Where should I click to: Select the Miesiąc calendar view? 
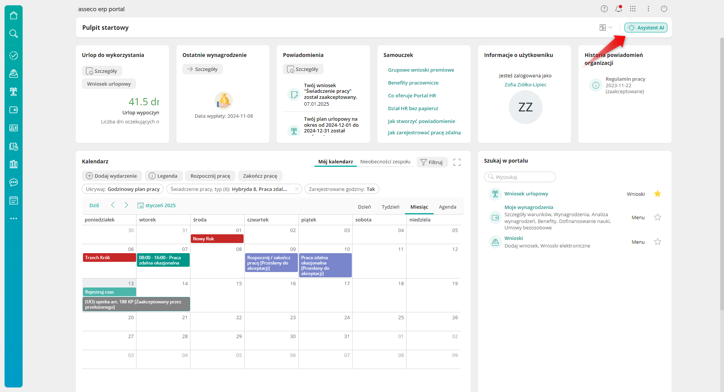tap(419, 207)
